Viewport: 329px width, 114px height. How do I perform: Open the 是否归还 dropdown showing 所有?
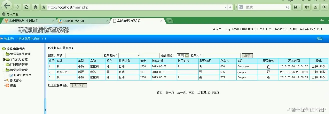click(x=183, y=55)
